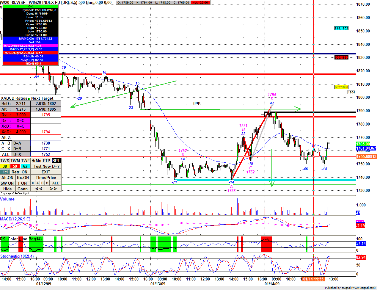The height and width of the screenshot is (290, 377).
Task: Click the orange 01/14 11:55 time marker
Action: [313, 279]
